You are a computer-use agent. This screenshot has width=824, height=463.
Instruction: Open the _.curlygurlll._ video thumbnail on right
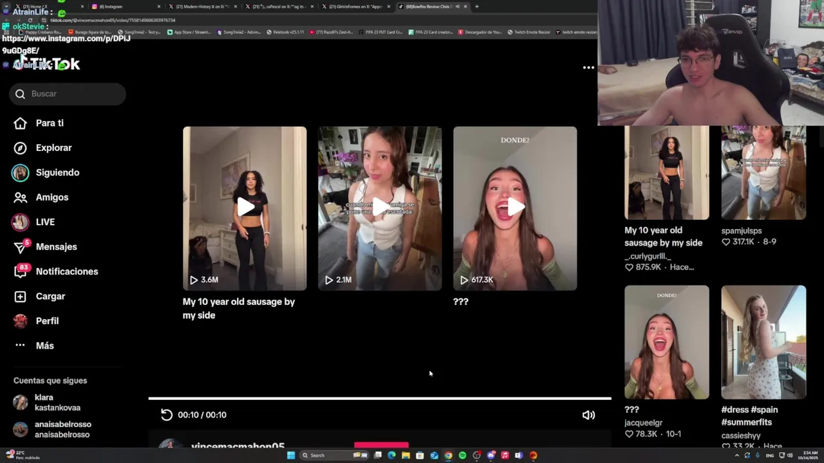(x=667, y=173)
